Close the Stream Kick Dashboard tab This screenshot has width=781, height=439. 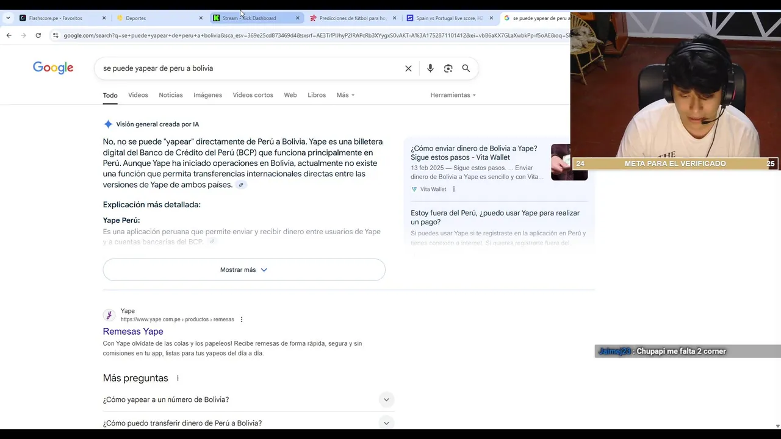coord(298,18)
